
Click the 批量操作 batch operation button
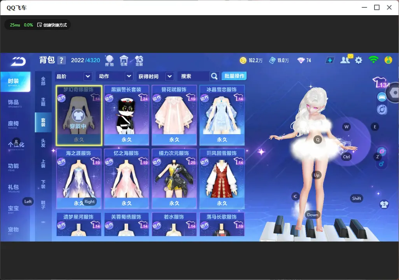click(234, 76)
